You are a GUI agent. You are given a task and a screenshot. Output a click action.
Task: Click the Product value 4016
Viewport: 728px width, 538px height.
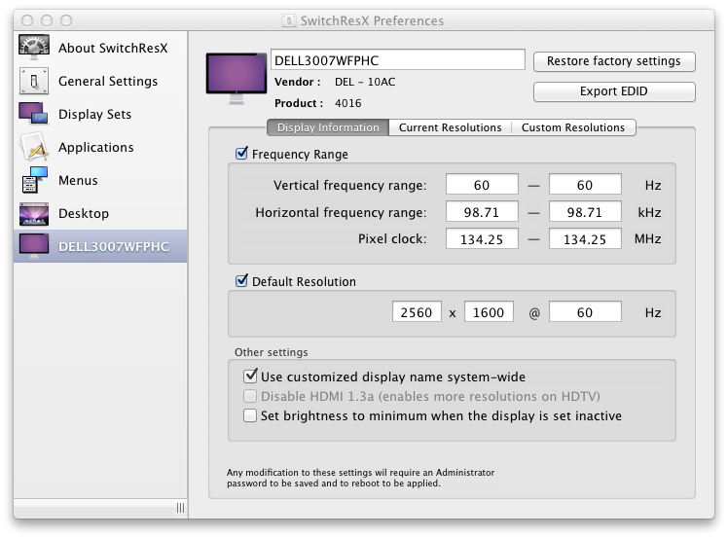tap(347, 103)
